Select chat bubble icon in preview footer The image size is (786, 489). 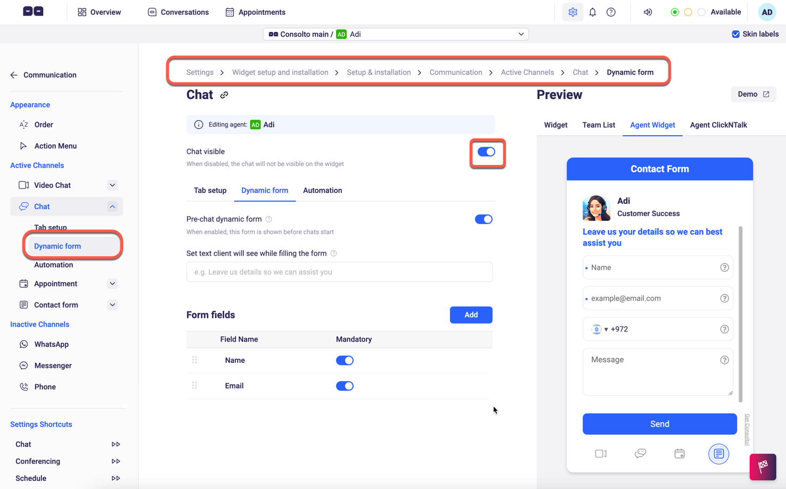point(640,454)
